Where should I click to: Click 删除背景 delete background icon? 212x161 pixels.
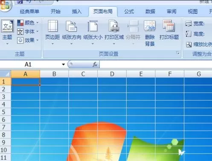[x=150, y=26]
